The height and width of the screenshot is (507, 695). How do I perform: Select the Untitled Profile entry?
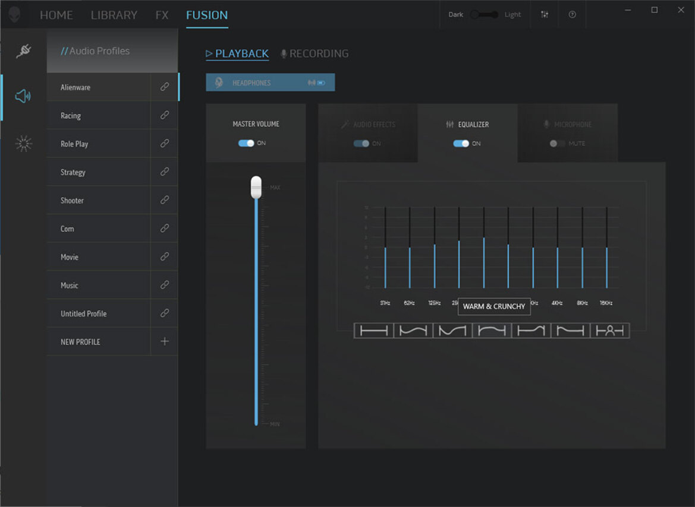pos(99,314)
